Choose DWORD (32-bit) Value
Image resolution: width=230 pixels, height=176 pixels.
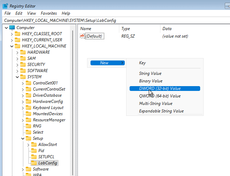click(165, 89)
